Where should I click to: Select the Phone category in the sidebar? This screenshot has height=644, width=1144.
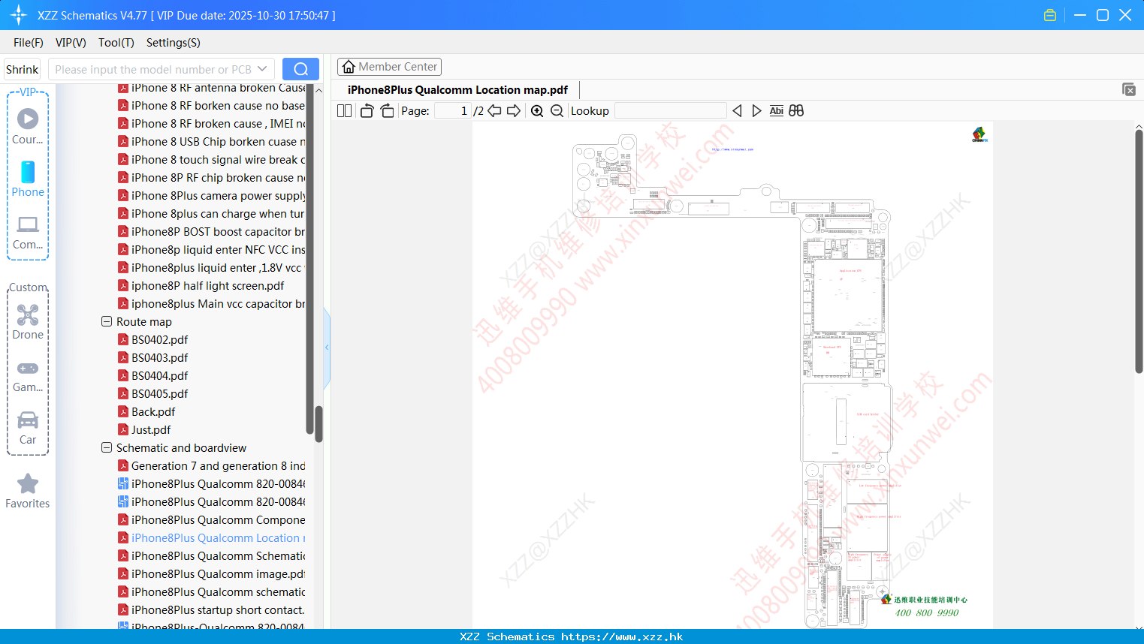(28, 179)
